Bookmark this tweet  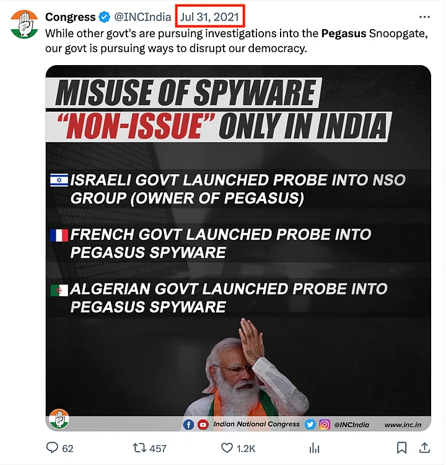(x=401, y=448)
